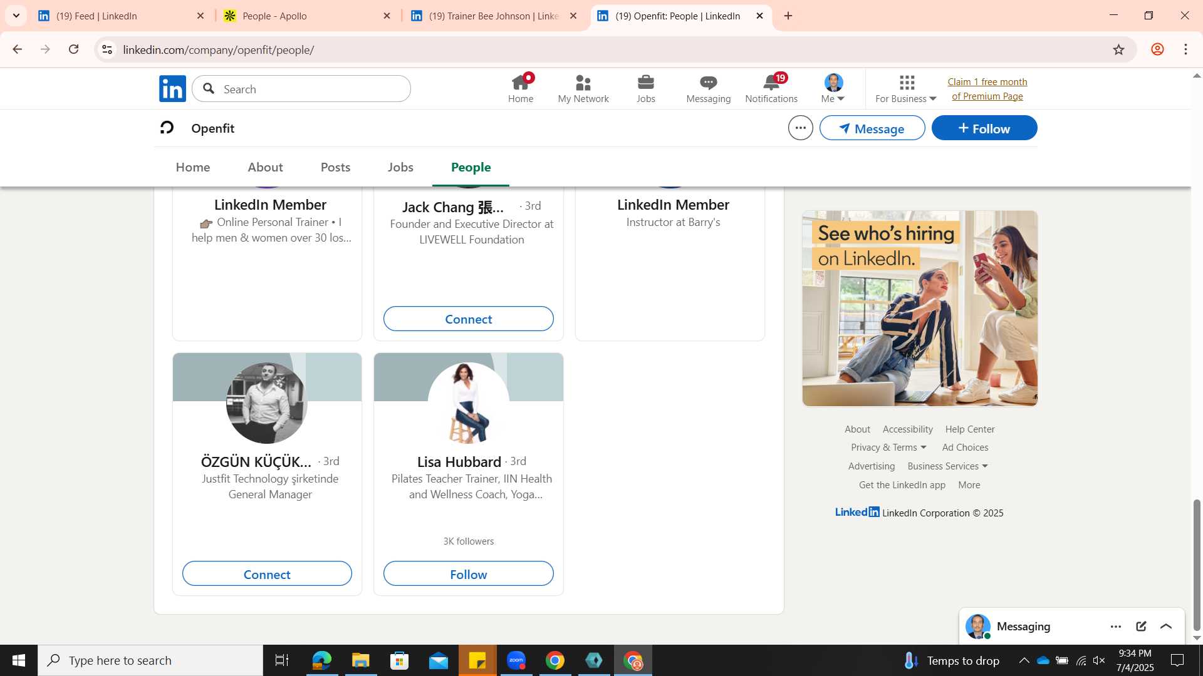
Task: Open Jack Chang's profile name link
Action: (452, 207)
